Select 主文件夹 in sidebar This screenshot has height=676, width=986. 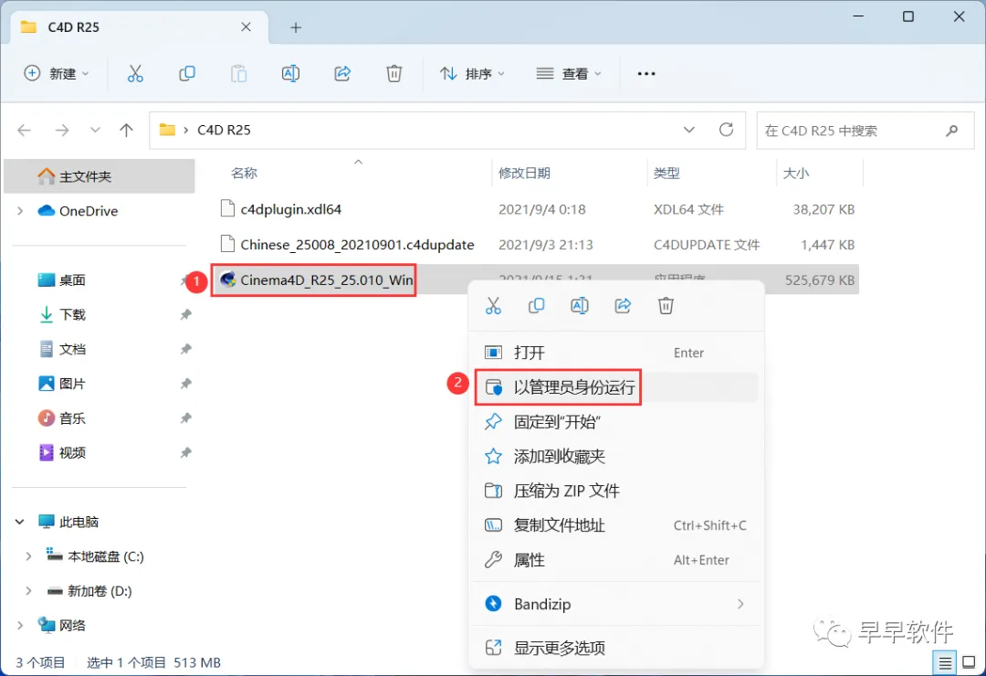coord(100,176)
